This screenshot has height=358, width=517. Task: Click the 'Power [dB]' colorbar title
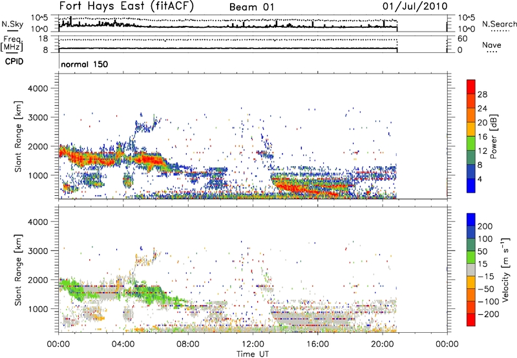494,136
